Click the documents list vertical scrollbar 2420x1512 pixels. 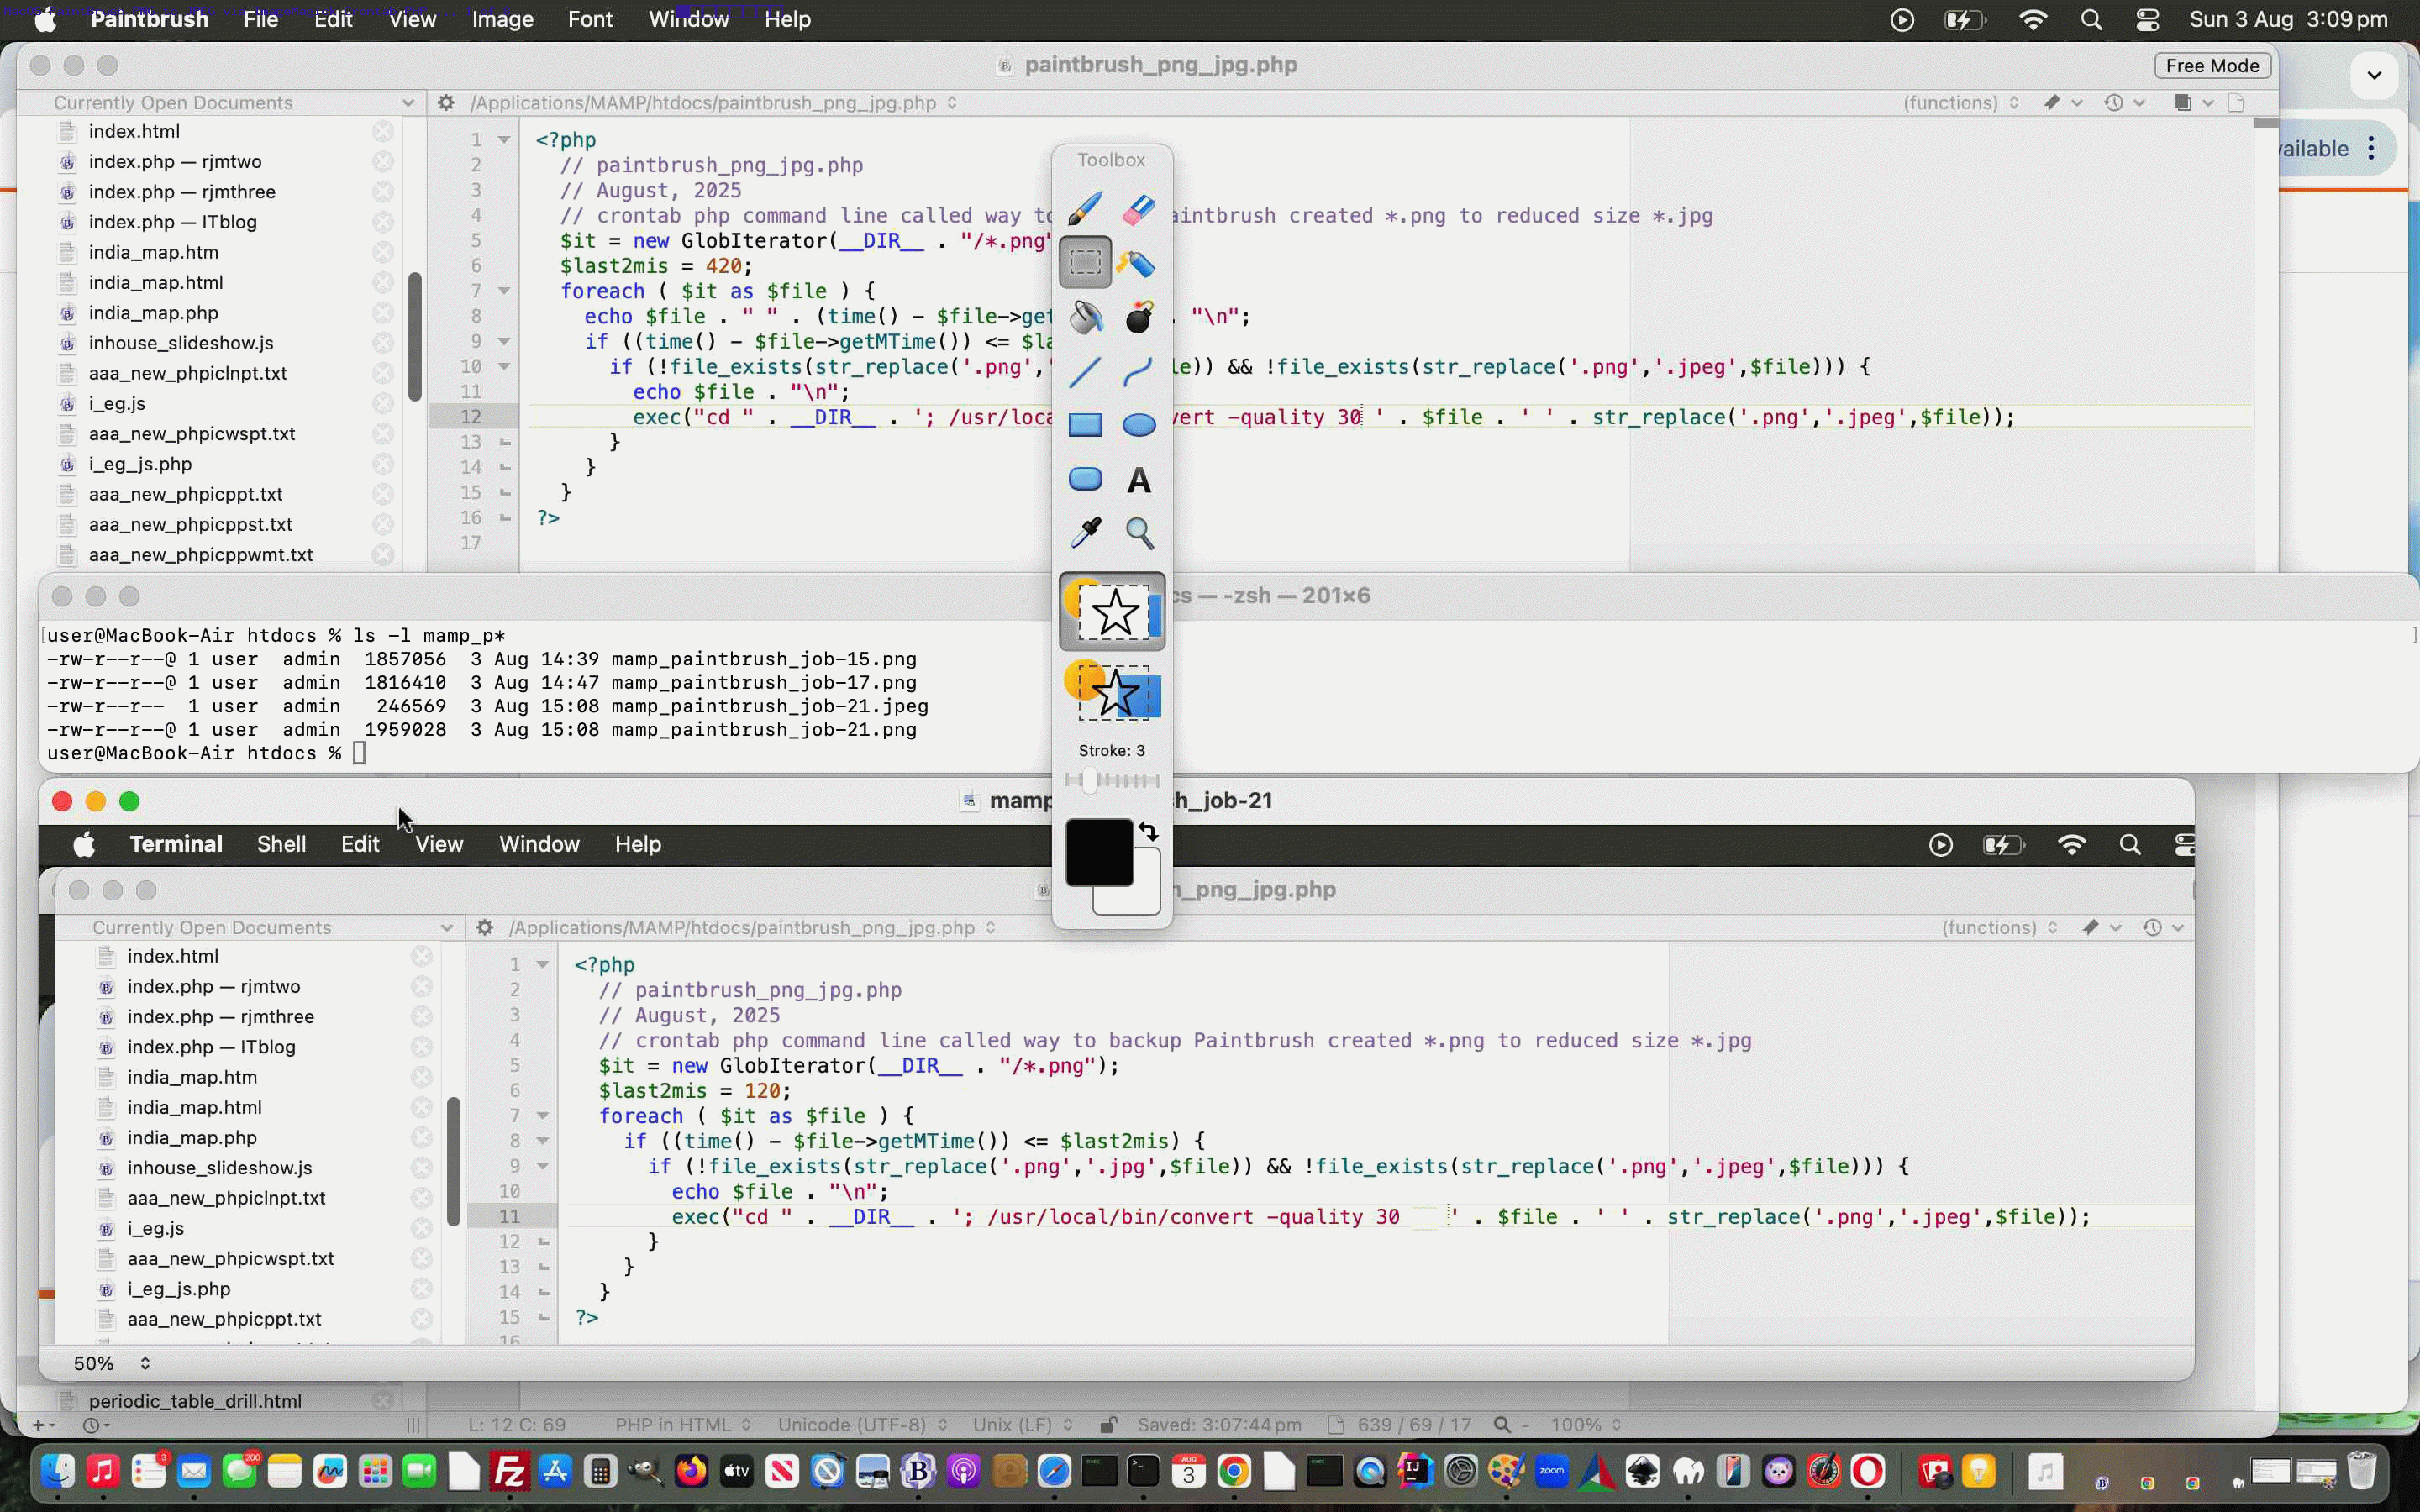(415, 336)
